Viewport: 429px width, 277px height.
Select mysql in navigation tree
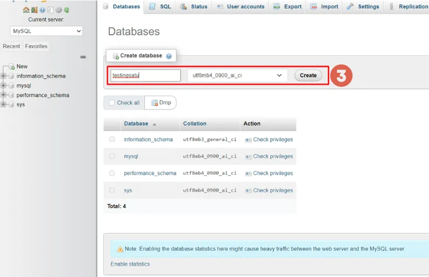(x=24, y=86)
